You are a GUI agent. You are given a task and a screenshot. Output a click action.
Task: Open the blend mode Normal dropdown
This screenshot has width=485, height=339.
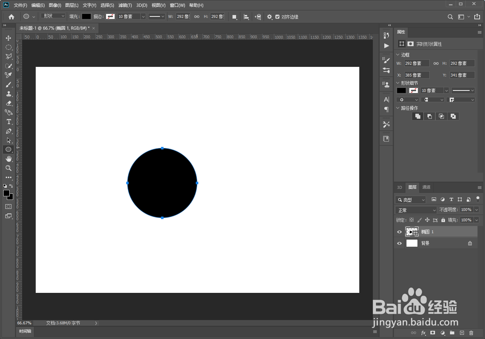[416, 210]
